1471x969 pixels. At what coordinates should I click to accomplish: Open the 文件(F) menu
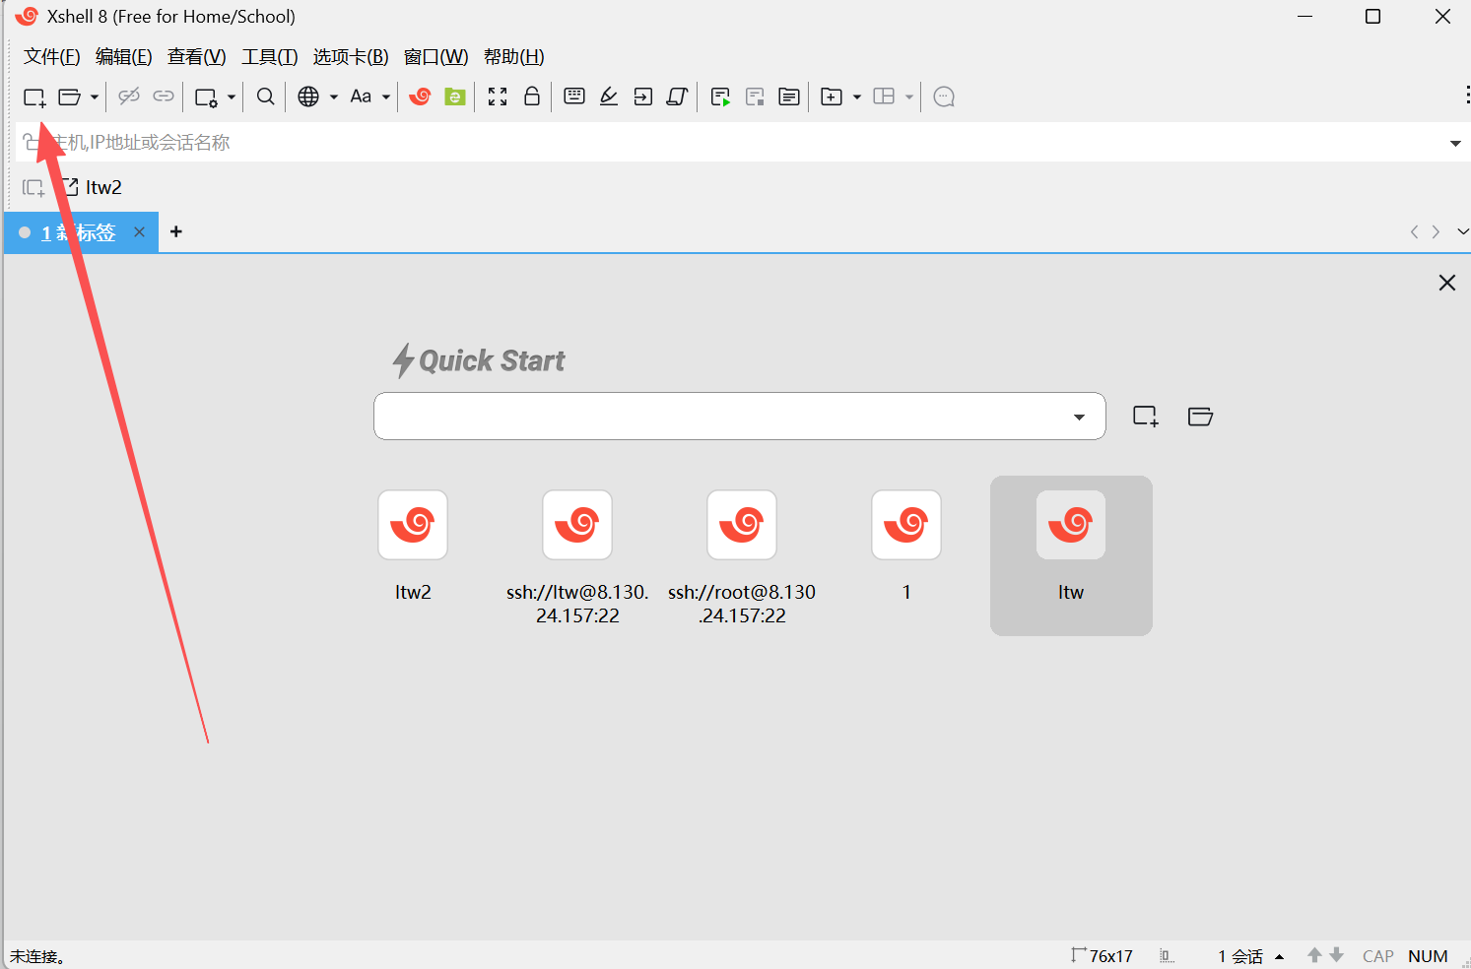point(52,56)
